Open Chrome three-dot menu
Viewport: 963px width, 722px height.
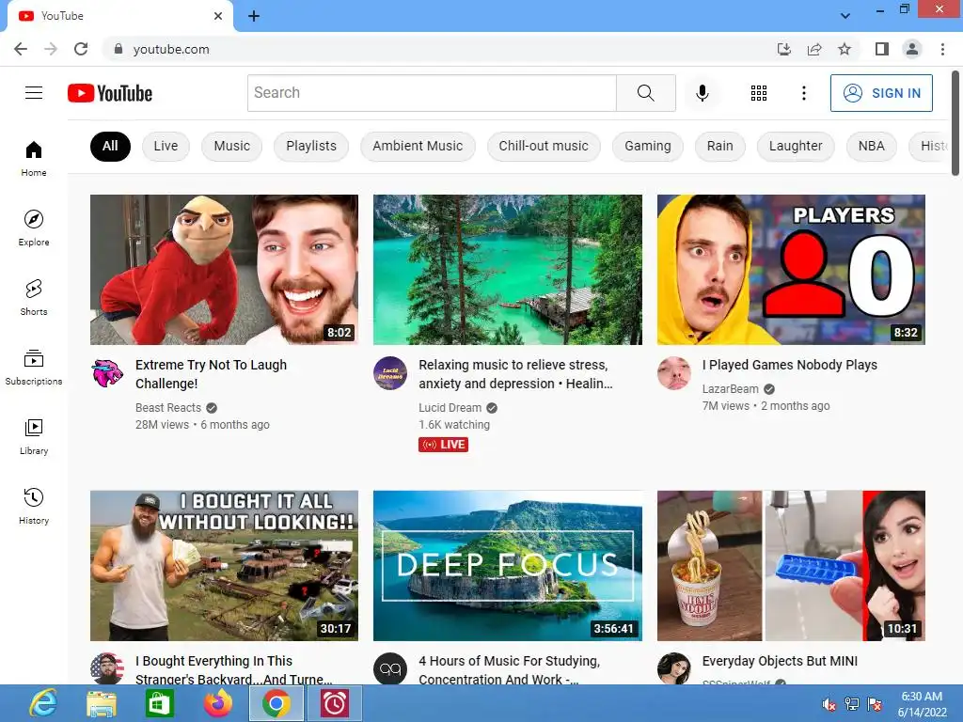[942, 49]
